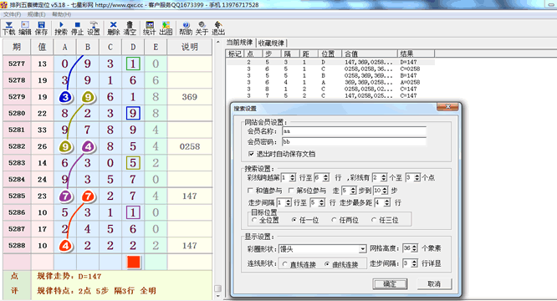The image size is (557, 301).
Task: Click the blue boxed 9 in row 5280
Action: coord(133,113)
